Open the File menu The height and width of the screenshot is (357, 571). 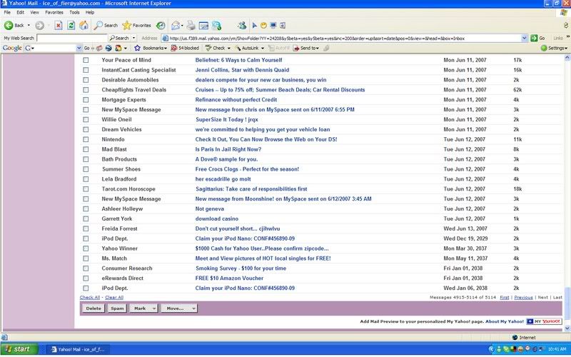7,12
